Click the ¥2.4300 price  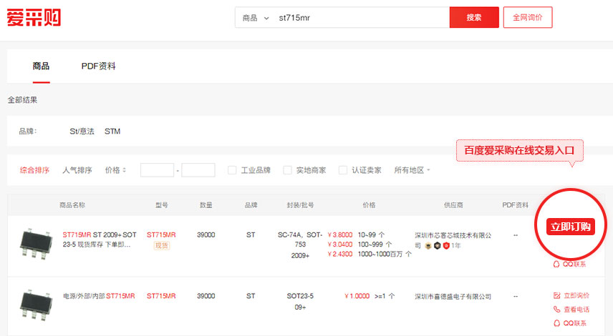click(339, 254)
